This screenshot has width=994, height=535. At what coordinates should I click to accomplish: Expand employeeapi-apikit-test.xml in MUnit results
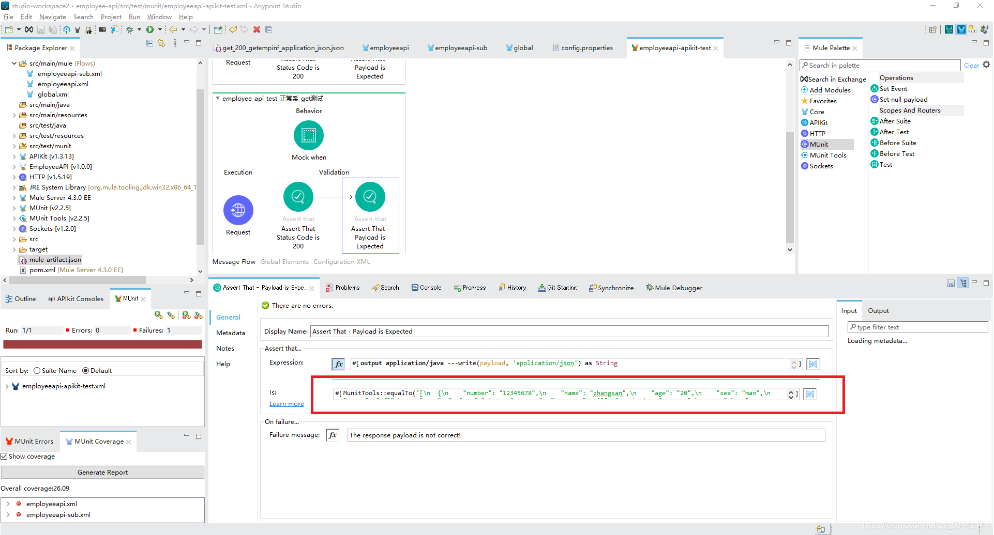[7, 386]
